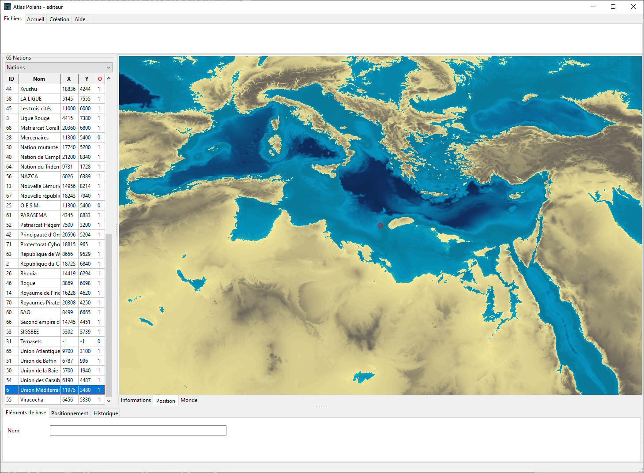Viewport: 644px width, 473px height.
Task: Maximize the editor window
Action: [613, 7]
